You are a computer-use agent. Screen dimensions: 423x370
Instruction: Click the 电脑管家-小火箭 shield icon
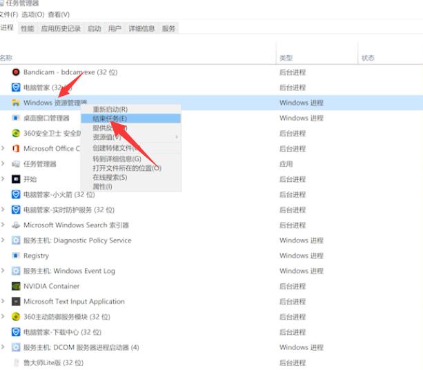(x=16, y=194)
